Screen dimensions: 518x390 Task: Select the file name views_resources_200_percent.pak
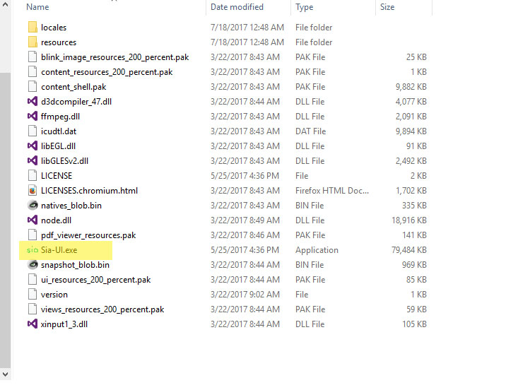tap(102, 309)
